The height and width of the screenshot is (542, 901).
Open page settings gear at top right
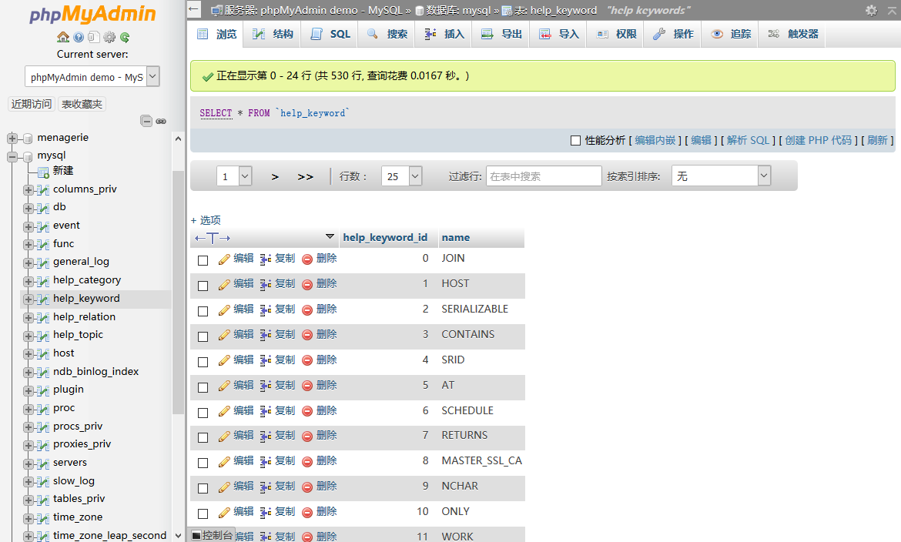(x=871, y=10)
